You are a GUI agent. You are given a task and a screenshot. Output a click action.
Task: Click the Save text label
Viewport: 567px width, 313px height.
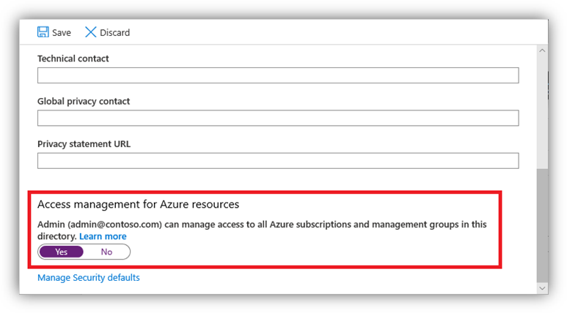[62, 33]
